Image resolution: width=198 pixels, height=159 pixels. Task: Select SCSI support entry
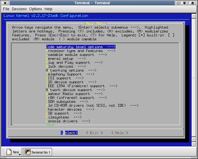pyautogui.click(x=65, y=78)
